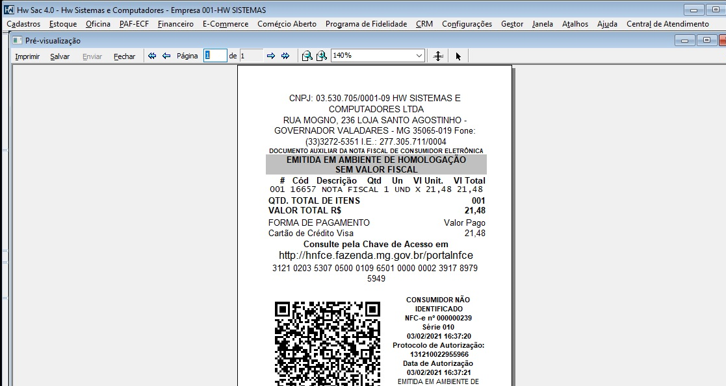This screenshot has width=726, height=386.
Task: Zoom out with the magnifier minus icon
Action: [307, 56]
